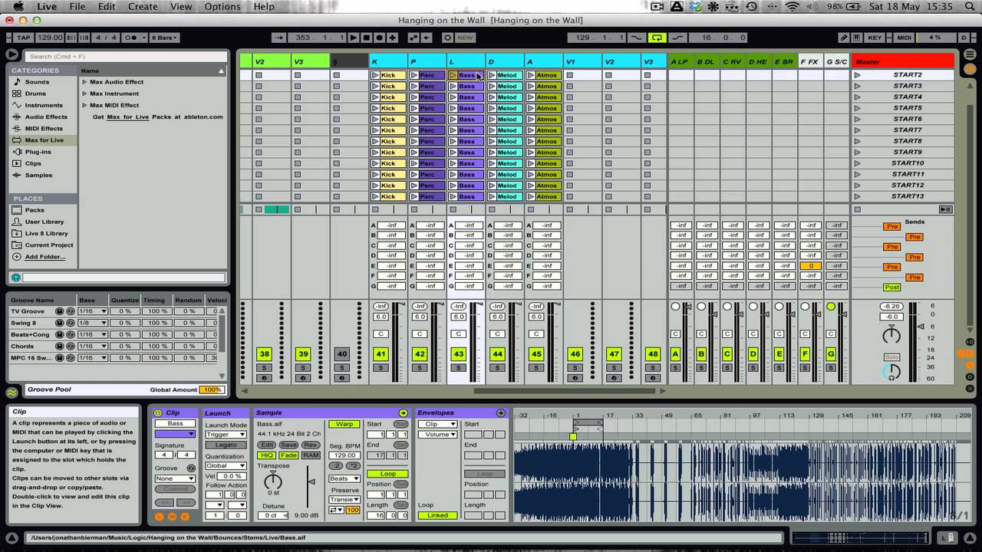Click the Clip activator circle icon
982x552 pixels.
click(x=158, y=413)
